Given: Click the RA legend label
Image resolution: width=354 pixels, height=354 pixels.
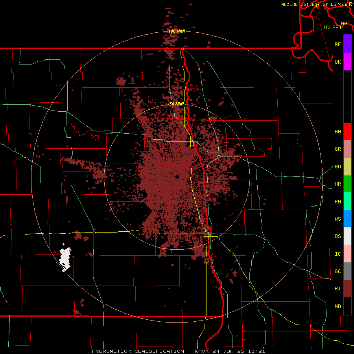Looking at the screenshot, I should pyautogui.click(x=337, y=202).
